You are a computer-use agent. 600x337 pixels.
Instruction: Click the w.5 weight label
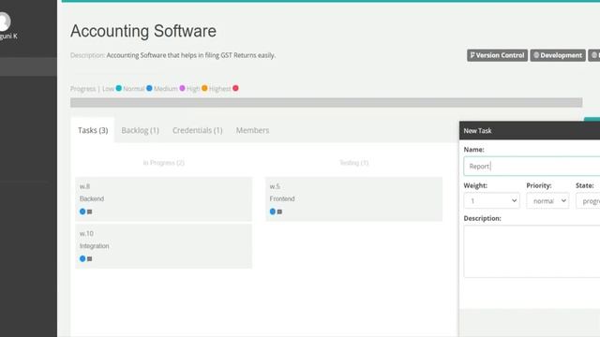(275, 186)
